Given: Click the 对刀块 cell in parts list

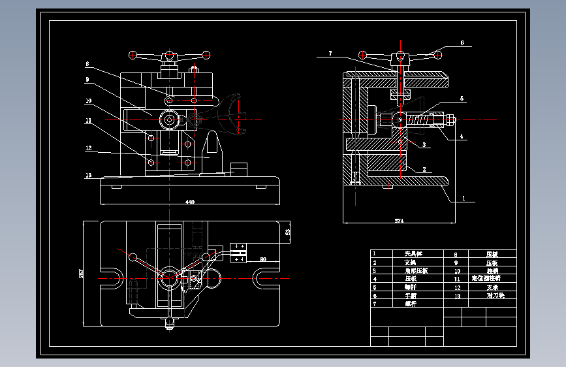Looking at the screenshot, I should (x=495, y=295).
